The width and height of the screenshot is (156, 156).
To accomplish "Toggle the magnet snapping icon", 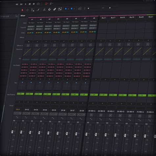I will (49, 10).
